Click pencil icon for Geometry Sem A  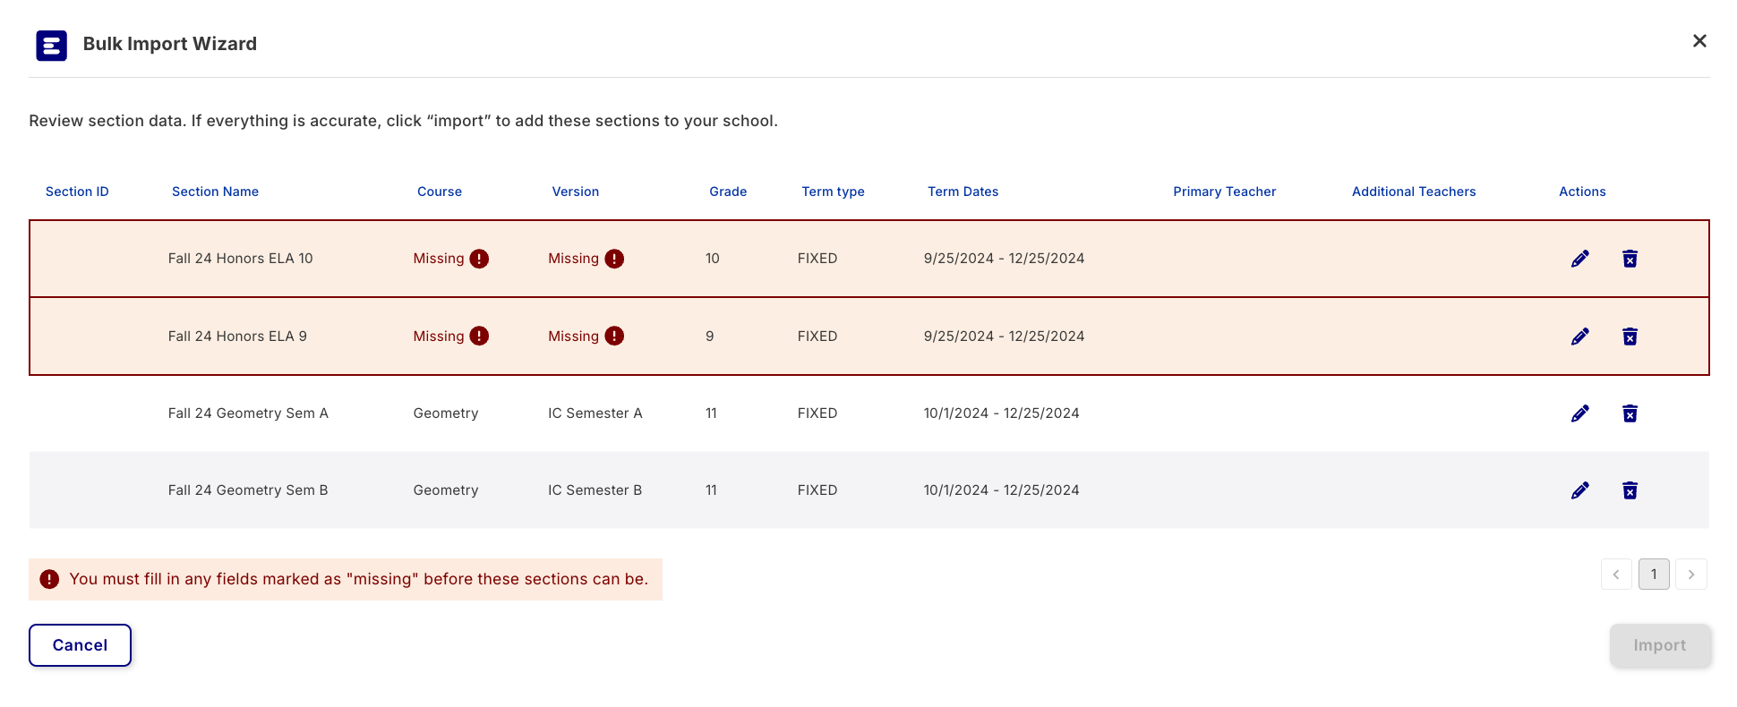[x=1580, y=413]
